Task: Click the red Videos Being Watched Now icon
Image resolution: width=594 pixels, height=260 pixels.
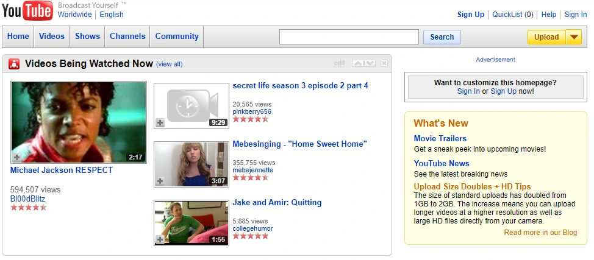Action: point(14,64)
